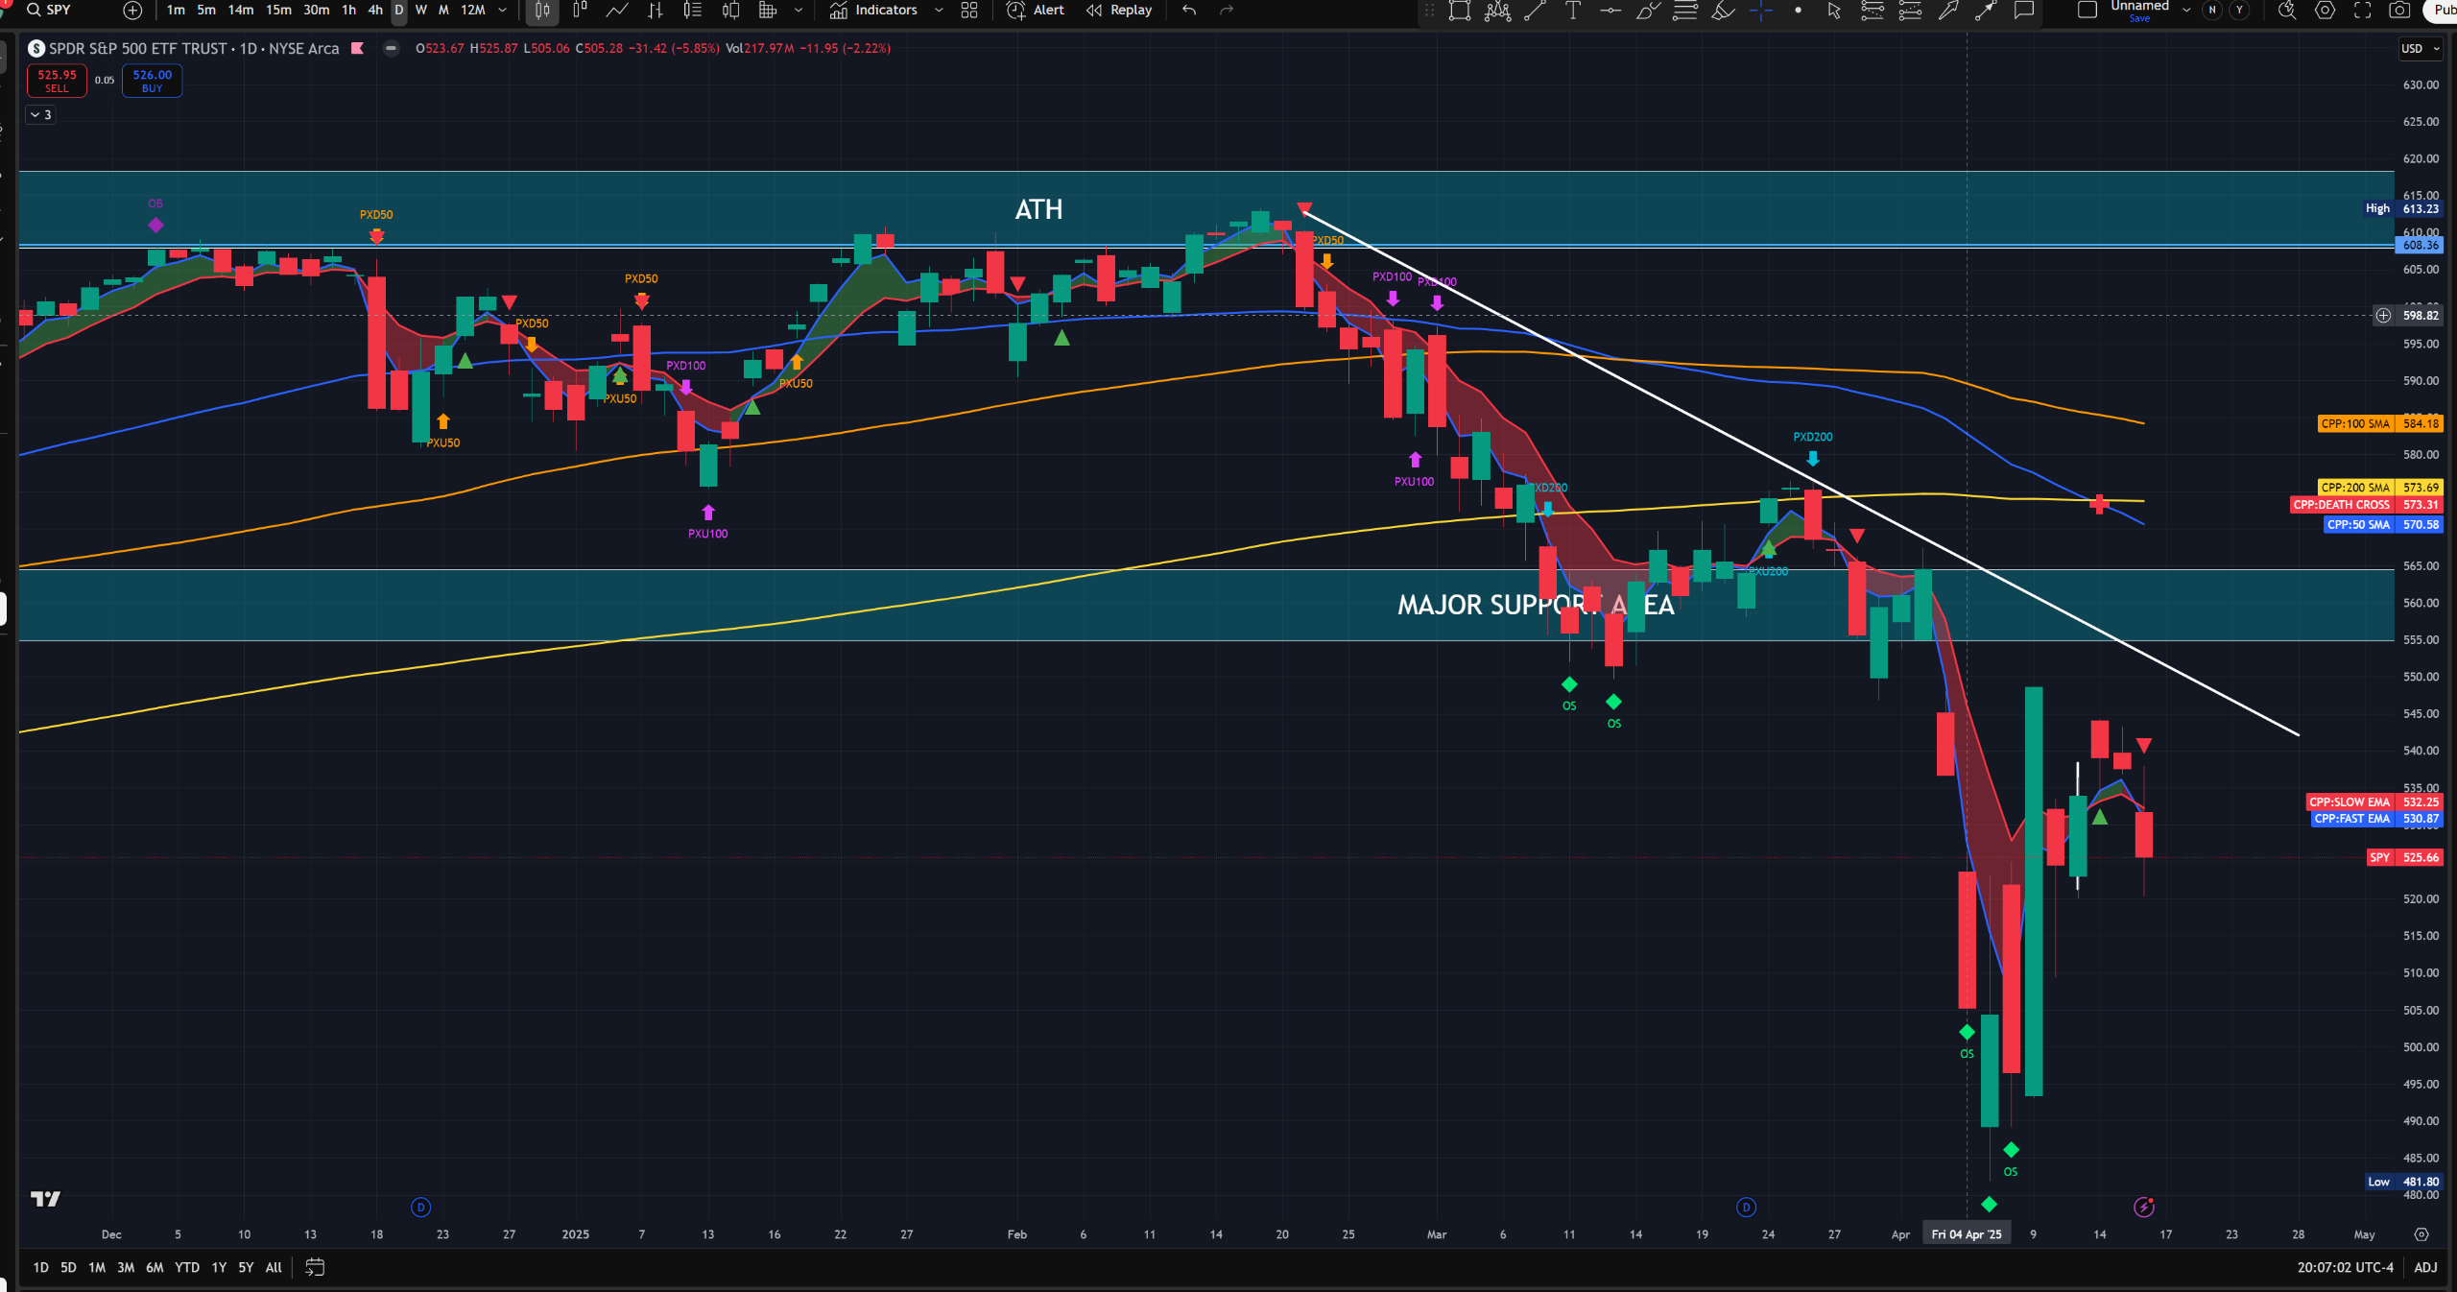Switch to the W weekly interval
Viewport: 2457px width, 1292px height.
point(421,11)
